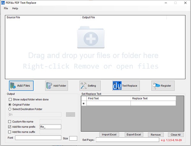191x146 pixels.
Task: Click the Size input field
Action: 73,138
